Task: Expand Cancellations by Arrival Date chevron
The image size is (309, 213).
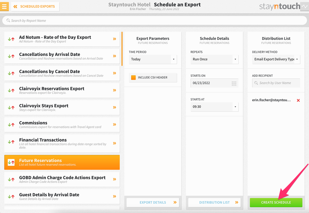Action: coord(115,56)
